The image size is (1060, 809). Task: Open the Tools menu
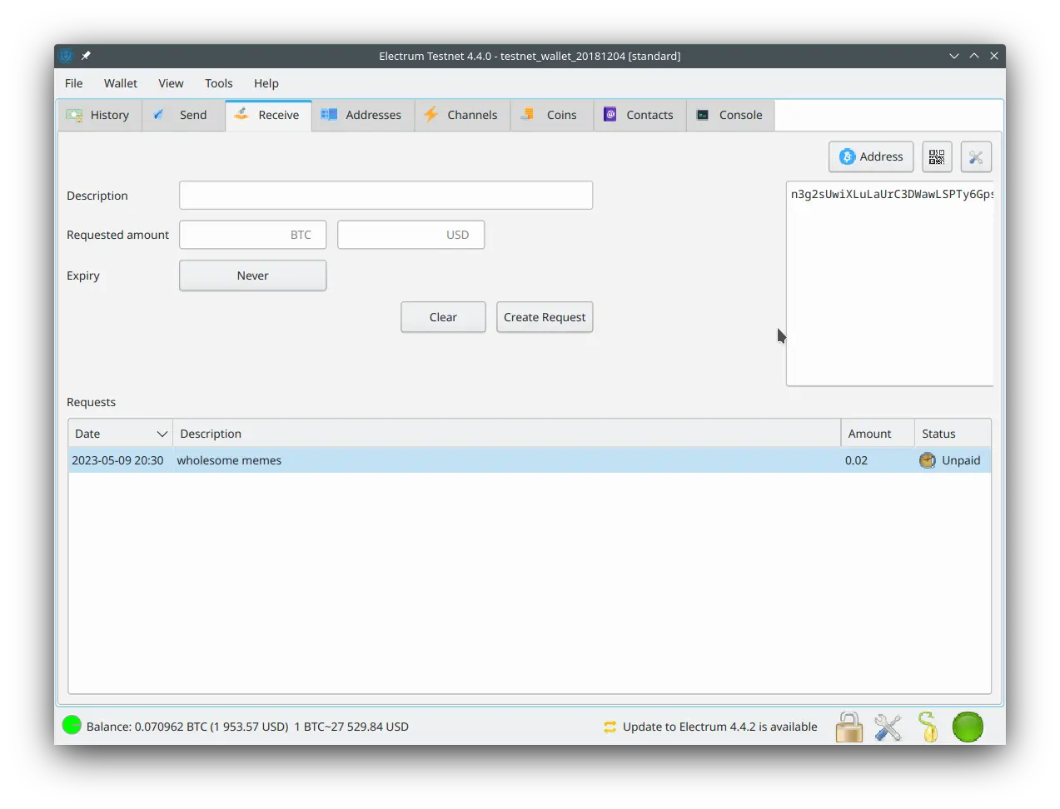point(219,83)
